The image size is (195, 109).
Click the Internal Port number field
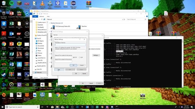coord(63,61)
